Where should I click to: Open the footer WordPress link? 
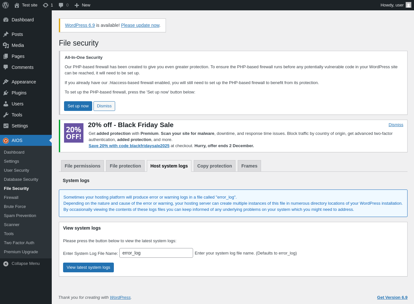[x=120, y=297]
